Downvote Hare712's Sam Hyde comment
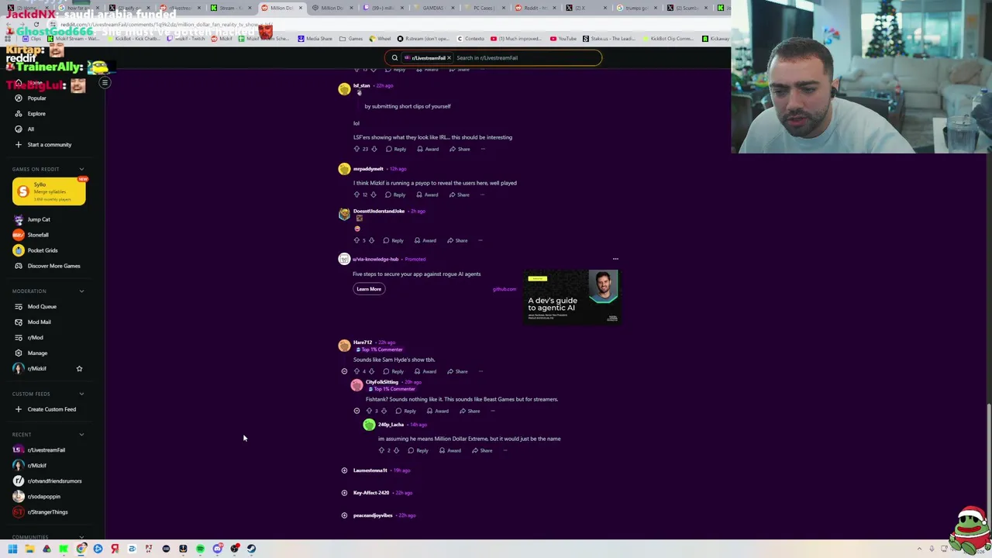Image resolution: width=992 pixels, height=558 pixels. tap(371, 371)
